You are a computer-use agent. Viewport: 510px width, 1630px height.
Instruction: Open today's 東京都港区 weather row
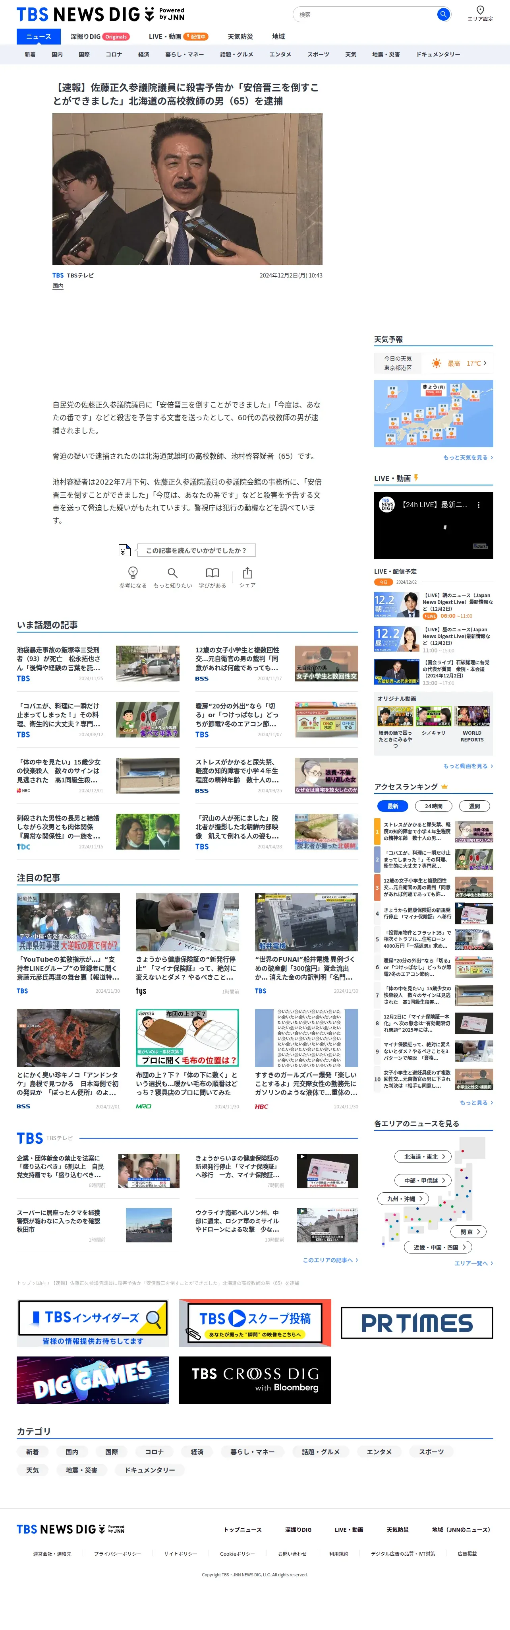(x=433, y=363)
